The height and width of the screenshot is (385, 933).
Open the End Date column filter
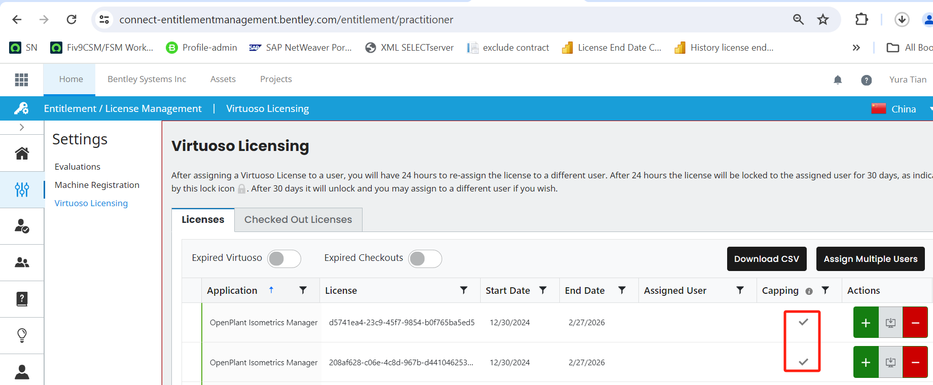tap(622, 290)
